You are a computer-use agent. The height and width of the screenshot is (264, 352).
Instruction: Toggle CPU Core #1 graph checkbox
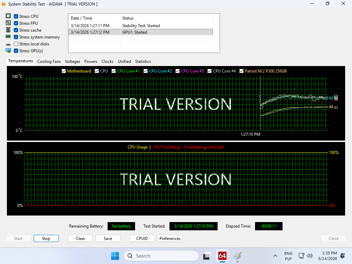113,71
